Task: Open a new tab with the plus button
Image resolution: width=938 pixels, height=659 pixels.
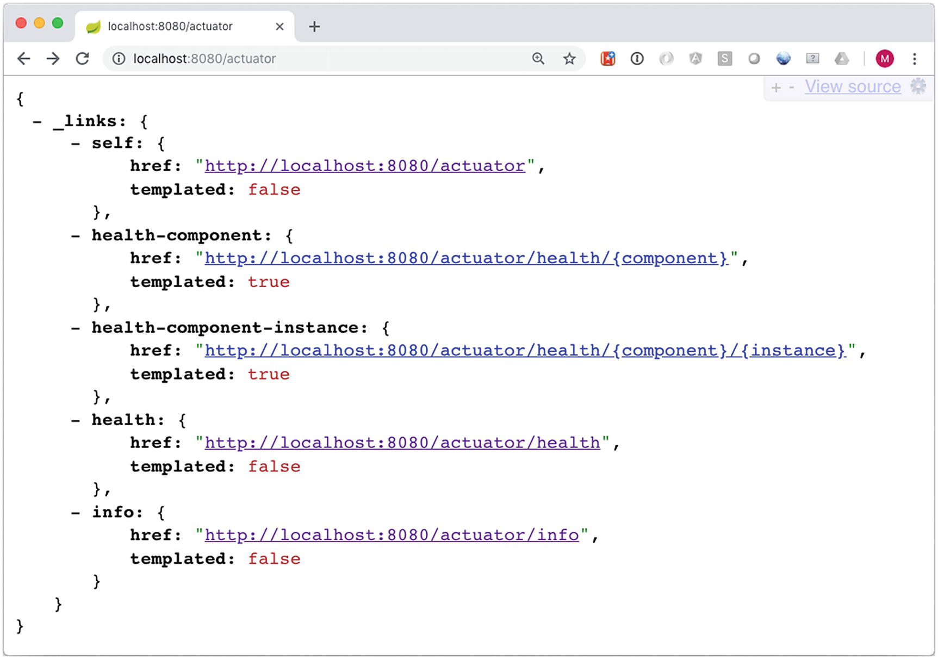Action: click(314, 26)
